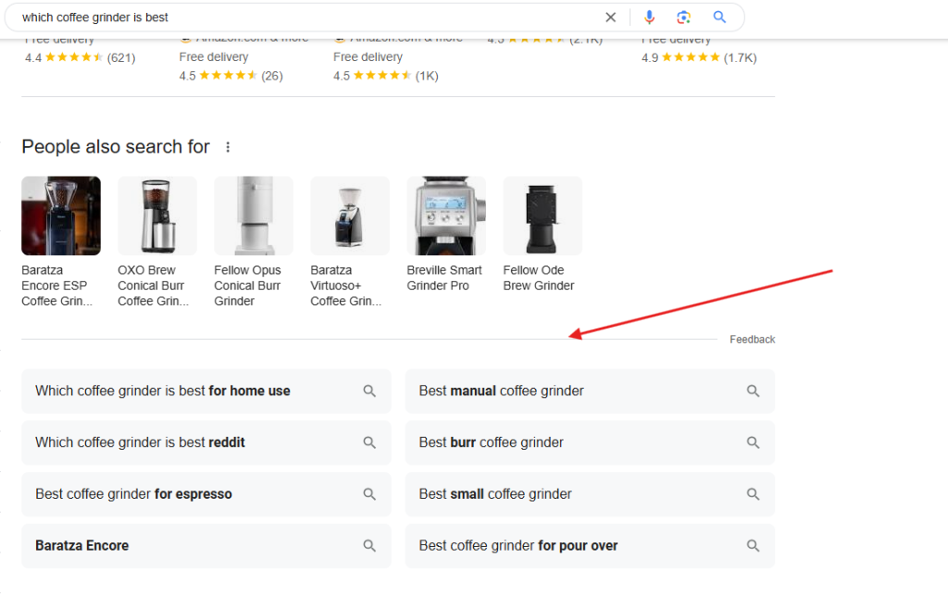Send feedback via the Feedback link

point(752,340)
